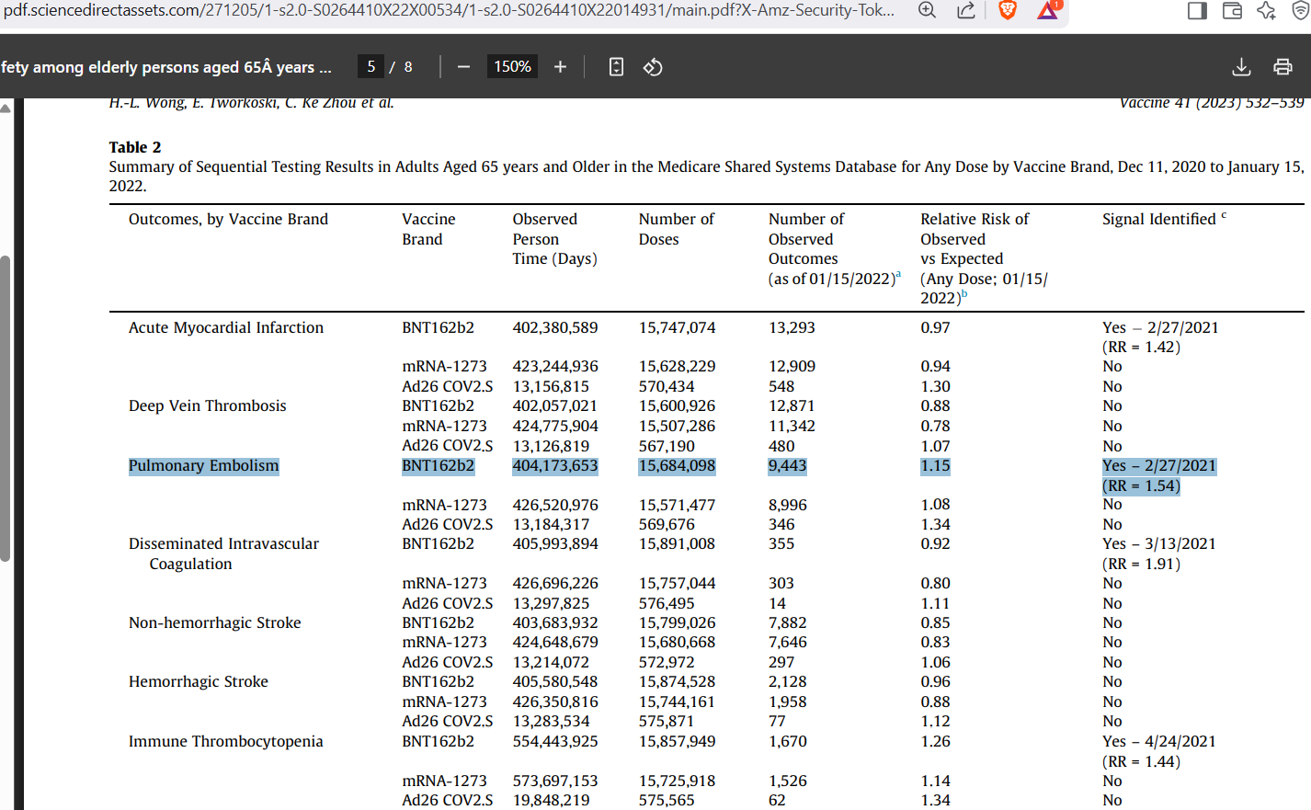This screenshot has height=810, width=1311.
Task: Rotate the PDF counterclockwise
Action: point(653,67)
